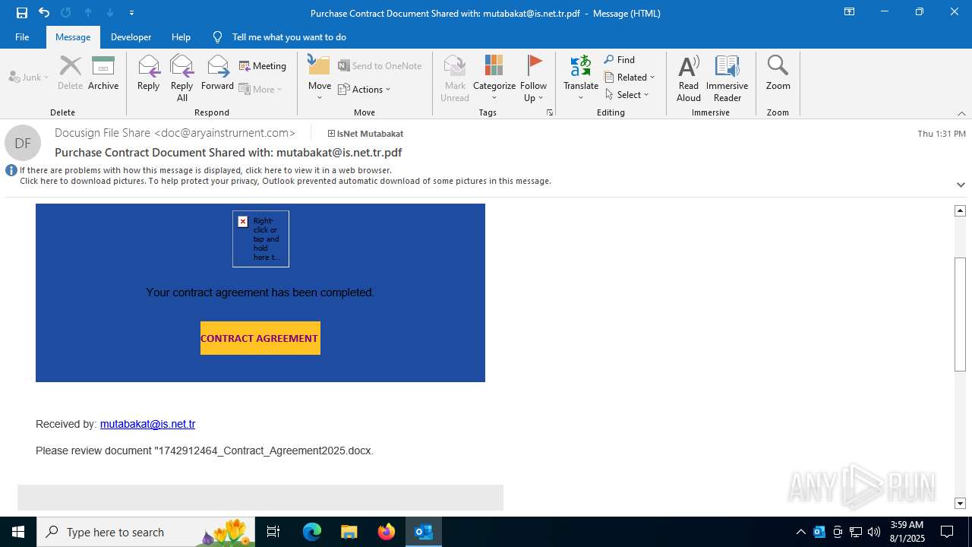Viewport: 972px width, 547px height.
Task: Click the taskbar clock showing 3:59 AM
Action: 907,532
